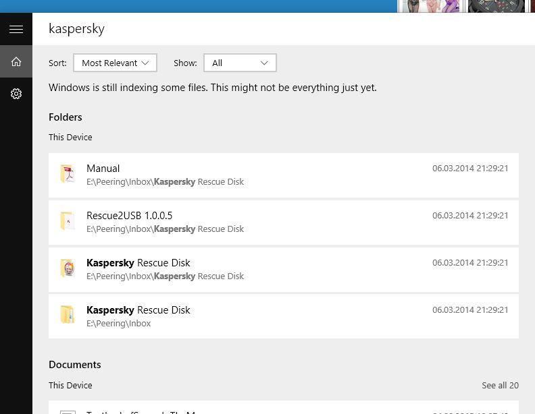
Task: Open the Show All dropdown
Action: [240, 63]
